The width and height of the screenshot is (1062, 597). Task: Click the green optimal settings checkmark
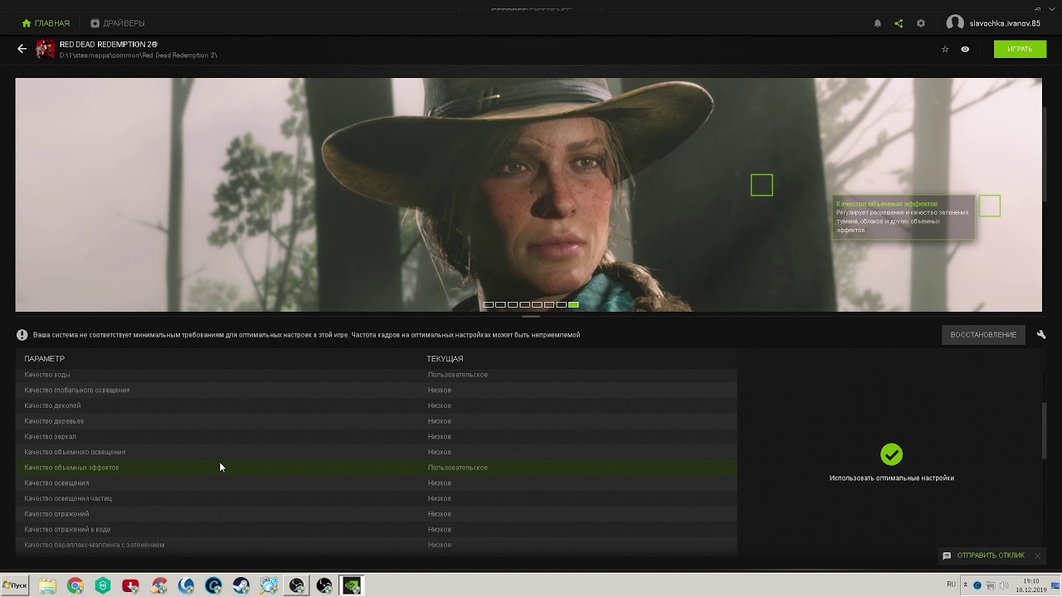point(891,454)
